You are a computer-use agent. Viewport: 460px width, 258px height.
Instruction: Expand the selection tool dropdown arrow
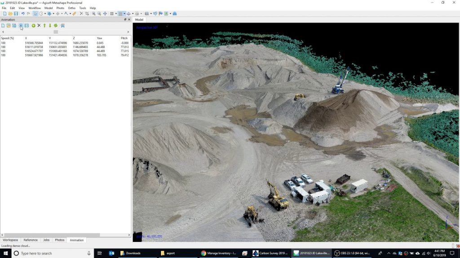point(45,13)
